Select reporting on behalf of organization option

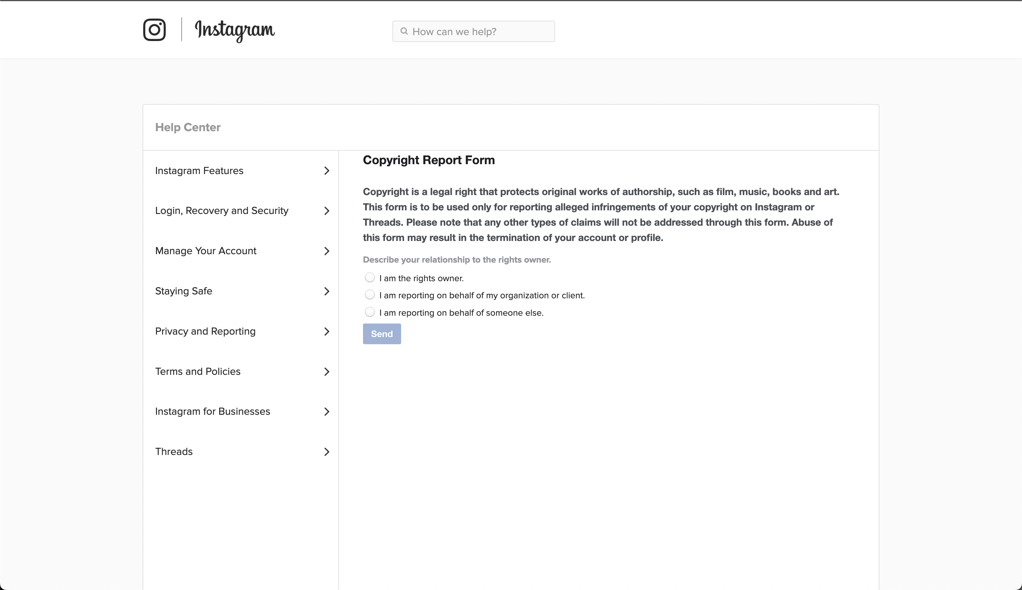pyautogui.click(x=370, y=295)
